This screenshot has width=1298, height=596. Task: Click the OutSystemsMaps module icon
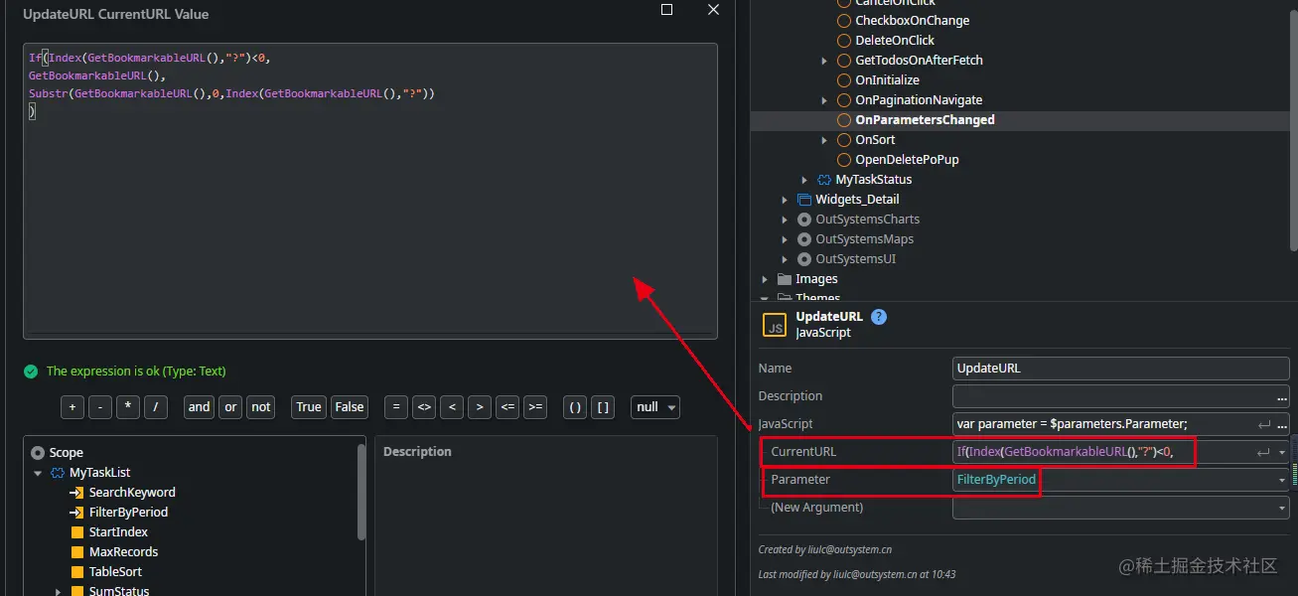click(x=804, y=239)
